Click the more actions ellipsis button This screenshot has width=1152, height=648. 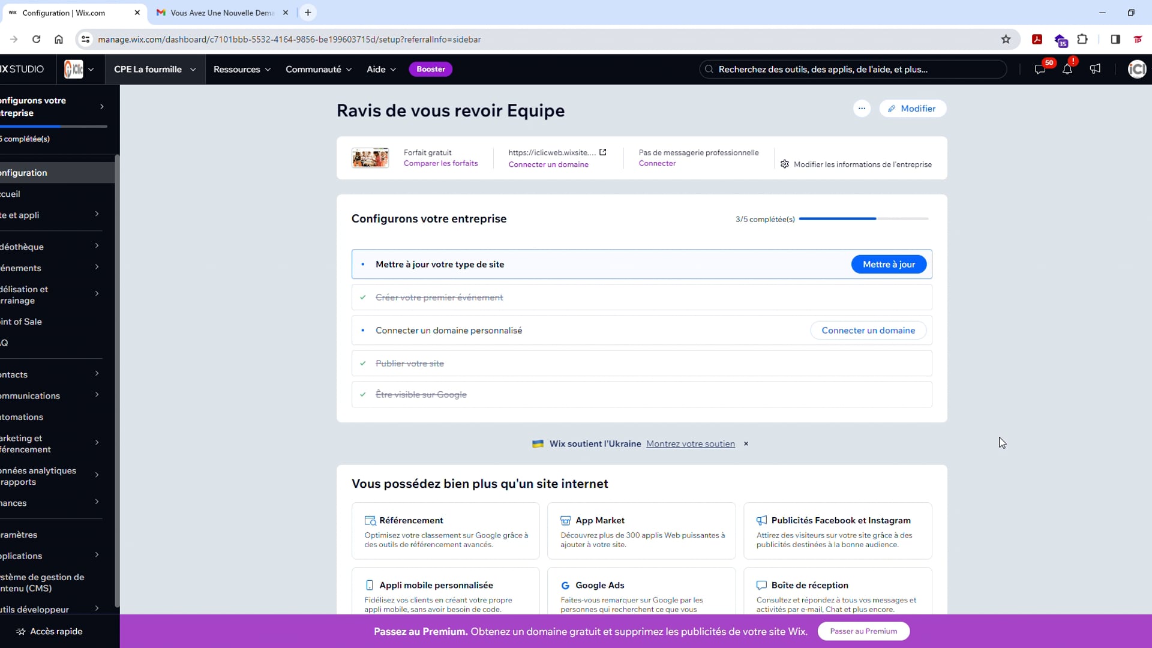[x=862, y=109]
